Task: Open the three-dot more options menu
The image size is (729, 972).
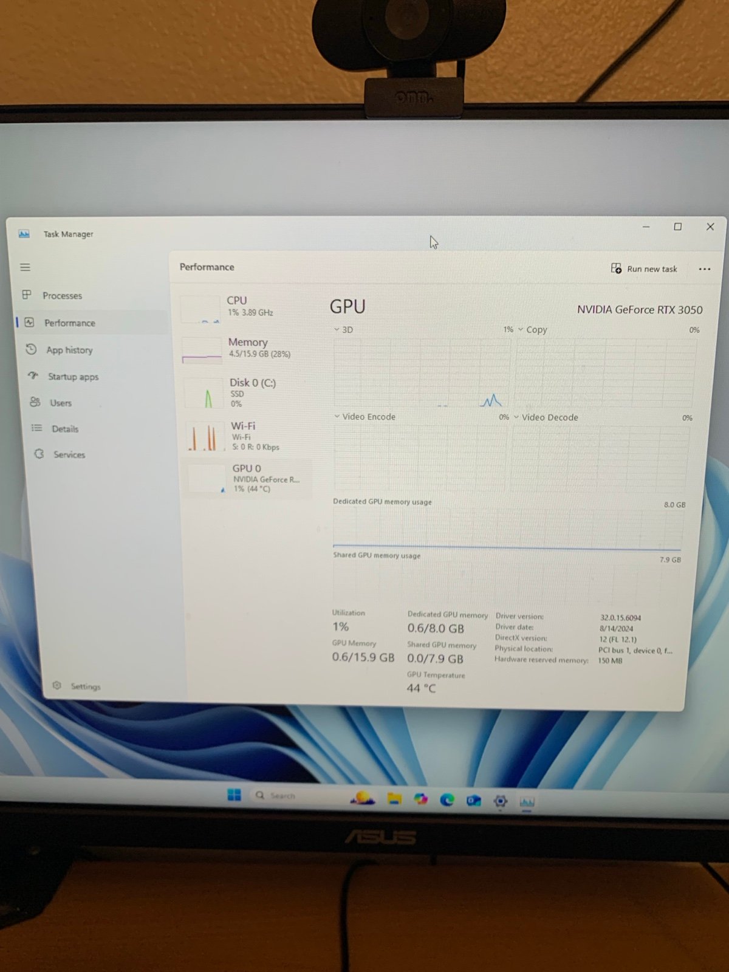Action: point(704,269)
